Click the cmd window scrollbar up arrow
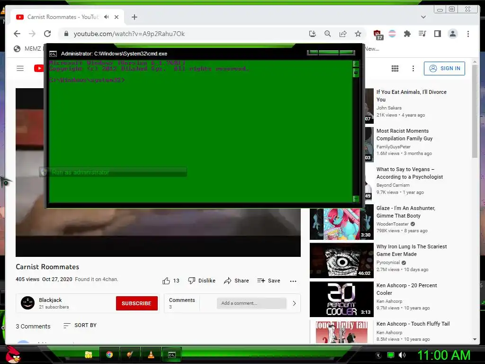 356,64
